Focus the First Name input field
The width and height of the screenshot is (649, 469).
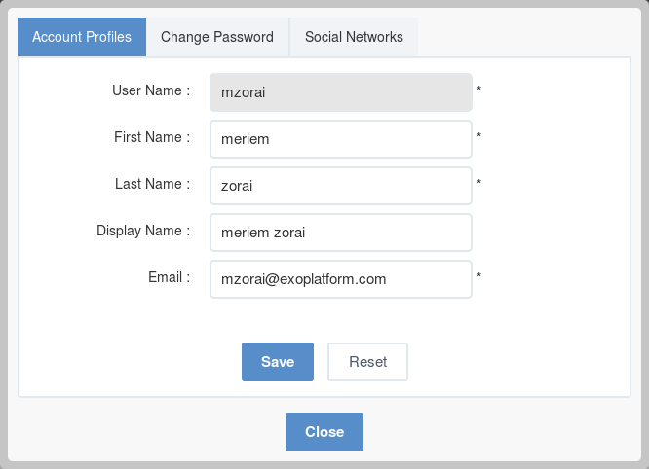point(341,139)
